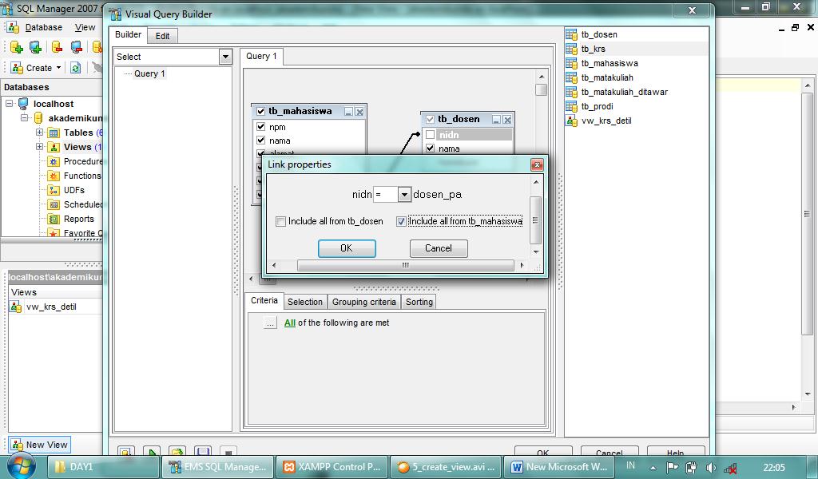Image resolution: width=818 pixels, height=479 pixels.
Task: Toggle tb_mahasiswa select-all header checkbox
Action: 261,111
